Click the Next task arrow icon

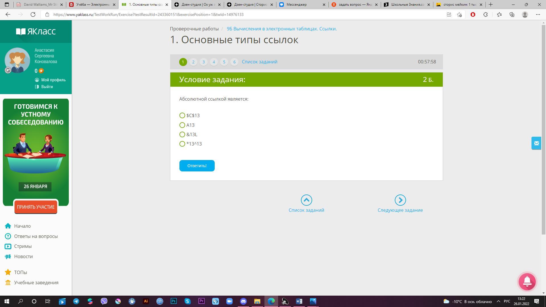click(400, 200)
